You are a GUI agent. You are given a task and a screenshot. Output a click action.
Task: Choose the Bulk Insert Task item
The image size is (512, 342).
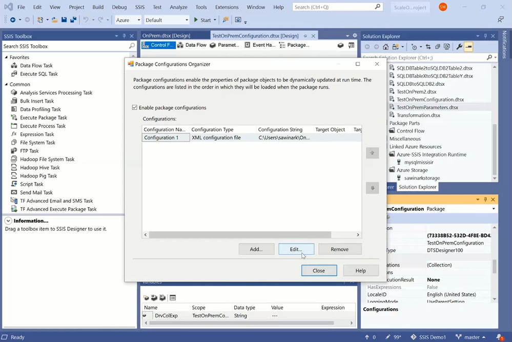pyautogui.click(x=36, y=101)
